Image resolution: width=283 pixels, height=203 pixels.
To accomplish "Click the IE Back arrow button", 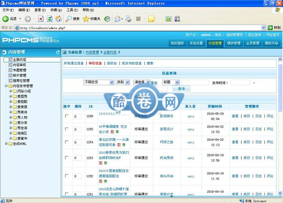I will click(x=5, y=19).
